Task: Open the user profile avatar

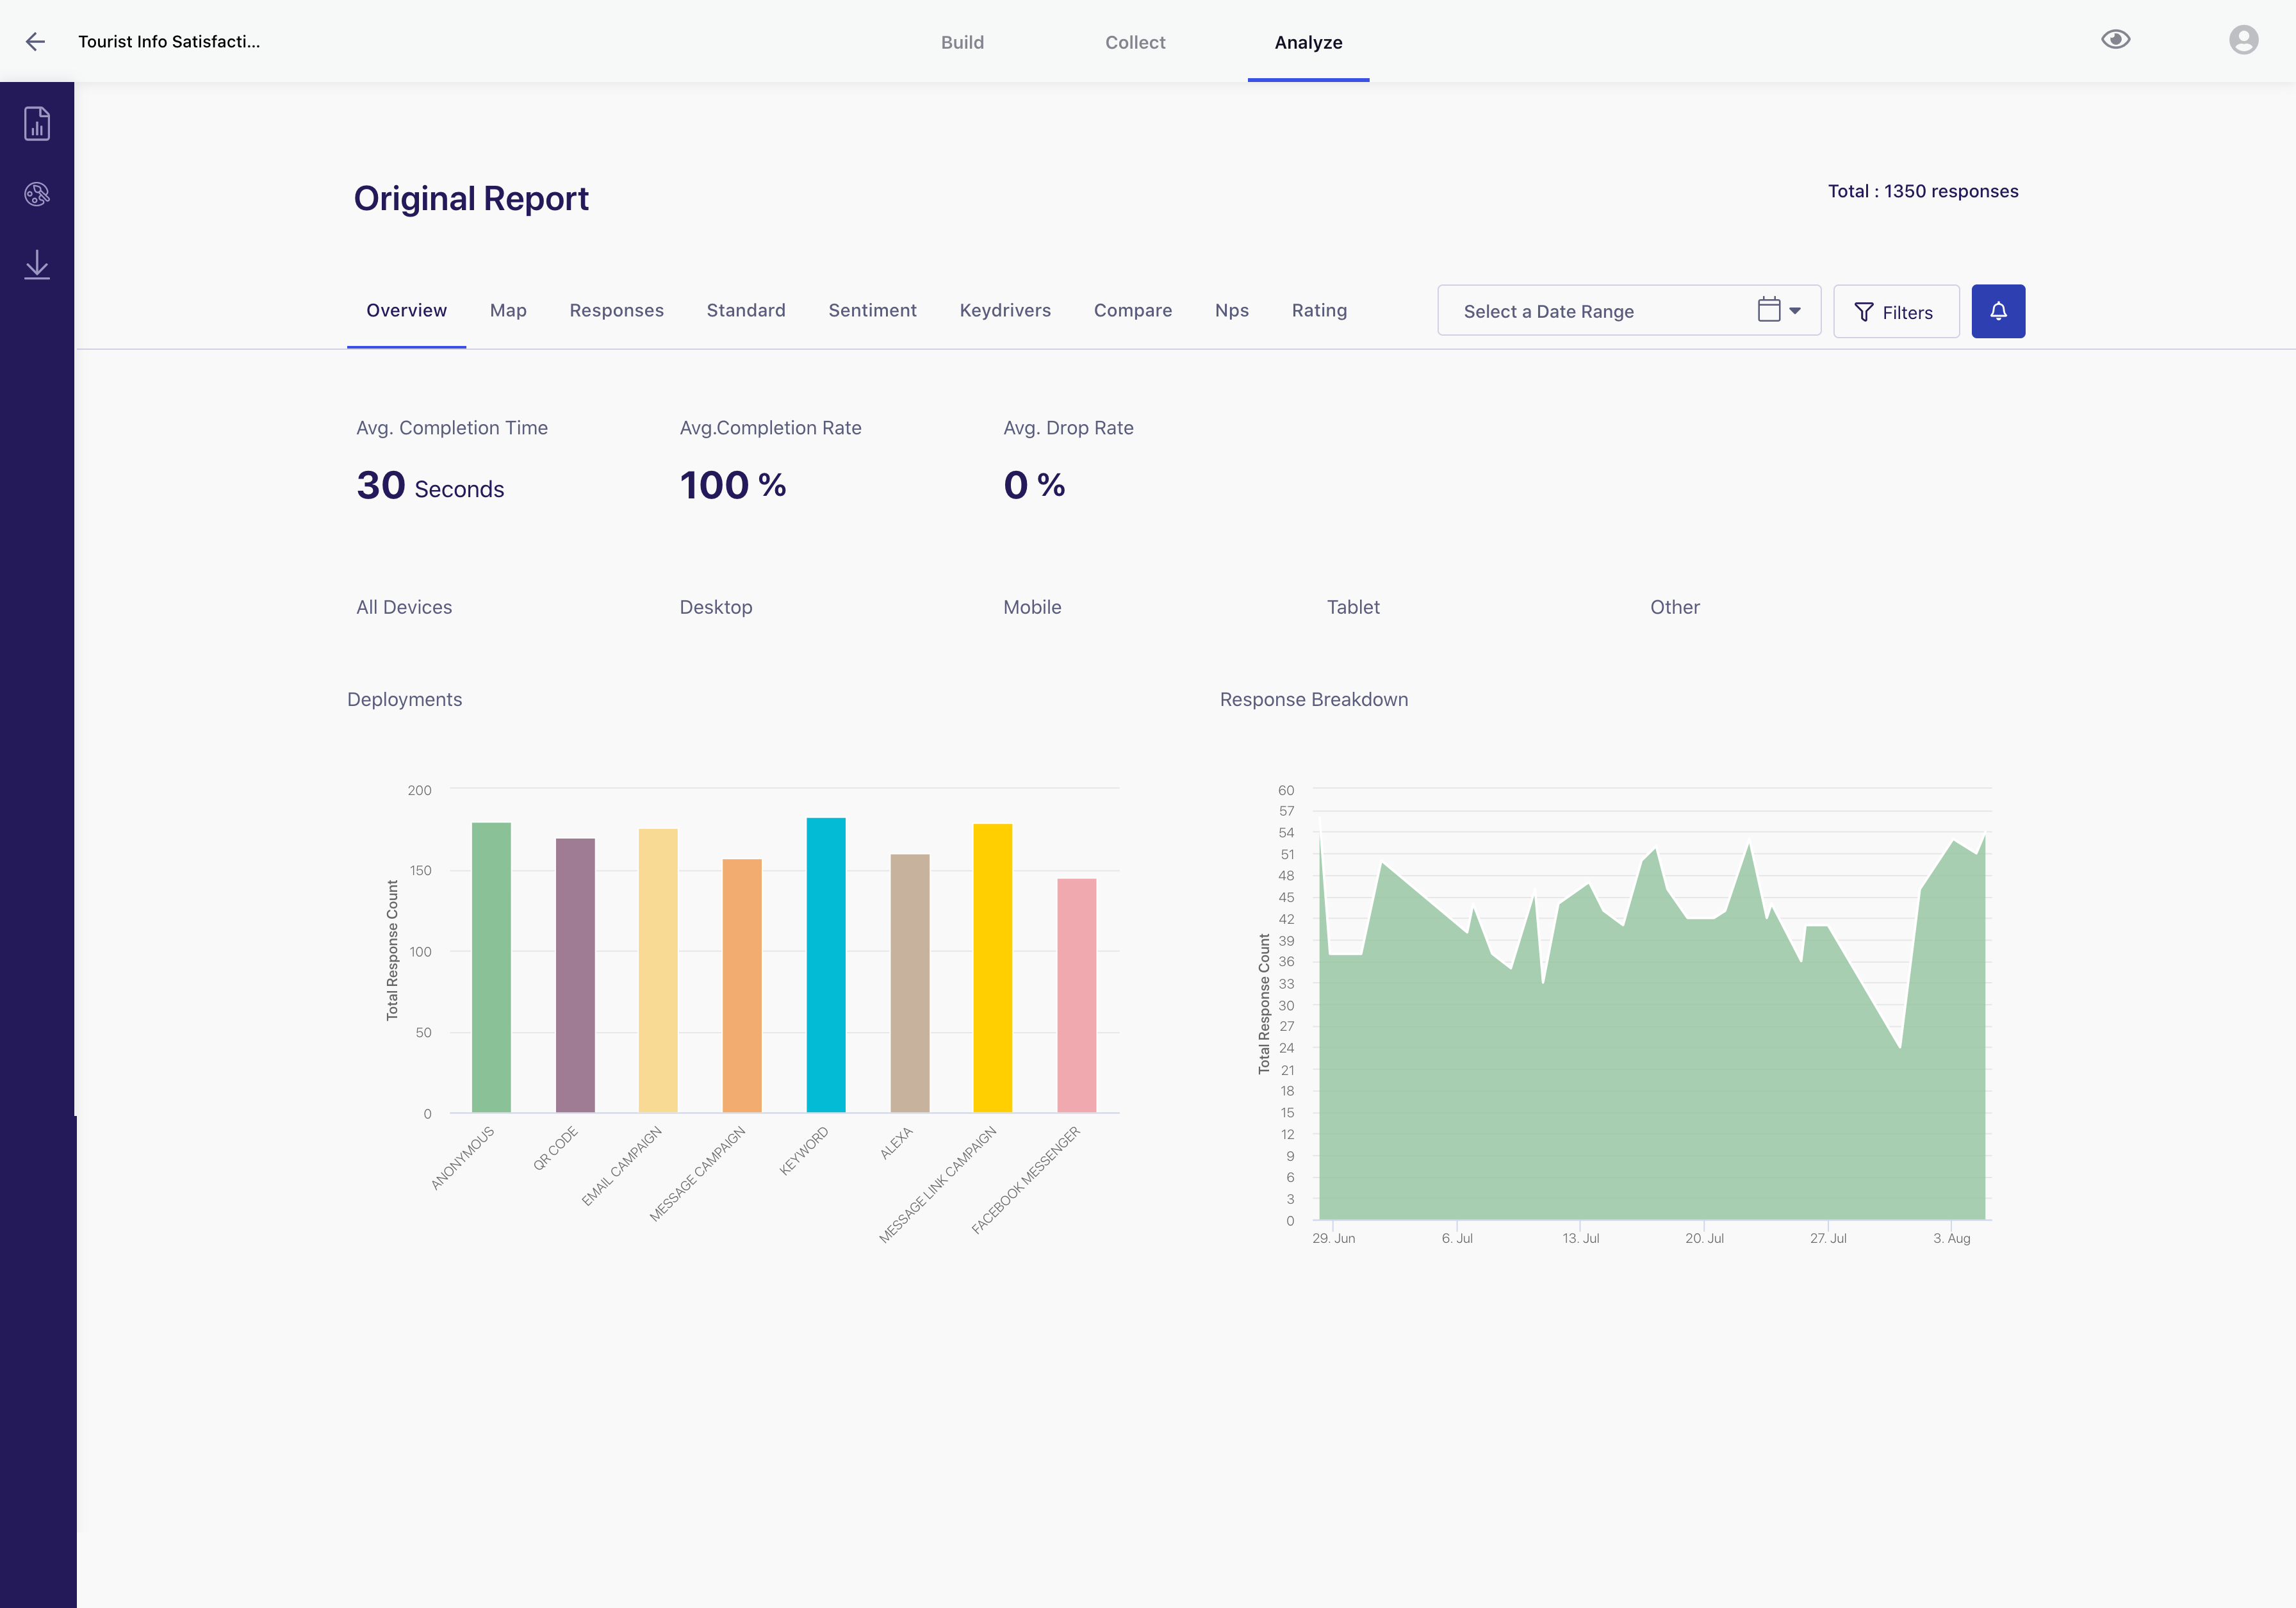Action: 2243,40
